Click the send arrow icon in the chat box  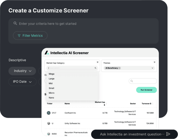[168, 134]
